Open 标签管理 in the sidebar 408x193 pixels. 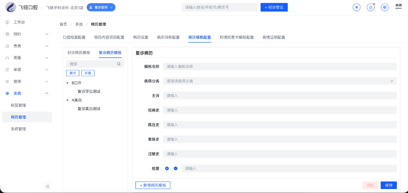pos(18,105)
